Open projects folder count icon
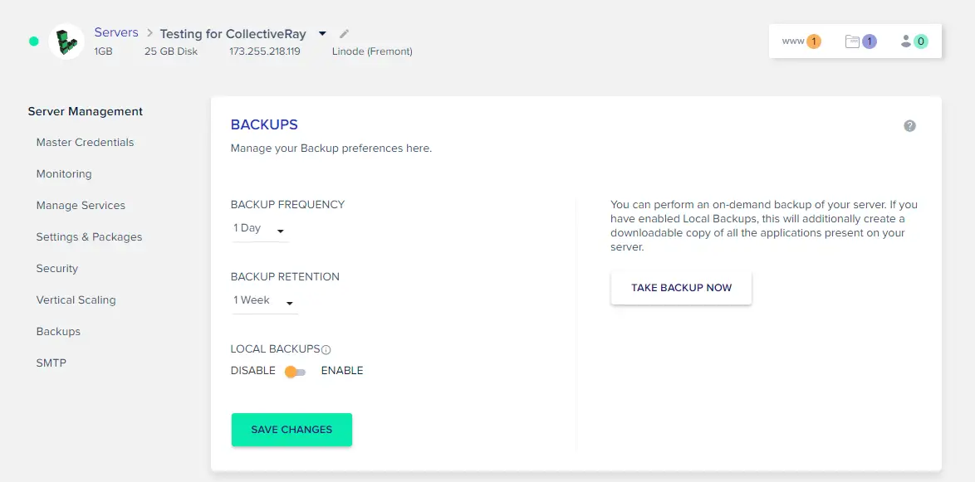 click(860, 41)
